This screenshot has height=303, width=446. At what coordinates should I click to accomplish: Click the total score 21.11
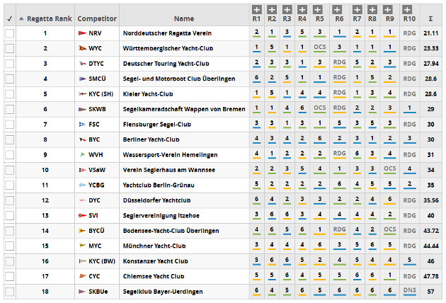pos(430,33)
